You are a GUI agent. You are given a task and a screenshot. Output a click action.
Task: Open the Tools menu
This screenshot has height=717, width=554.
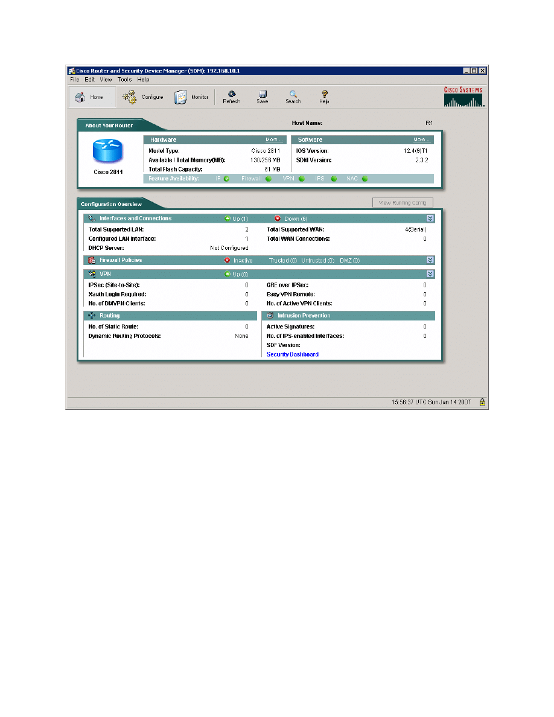coord(124,80)
